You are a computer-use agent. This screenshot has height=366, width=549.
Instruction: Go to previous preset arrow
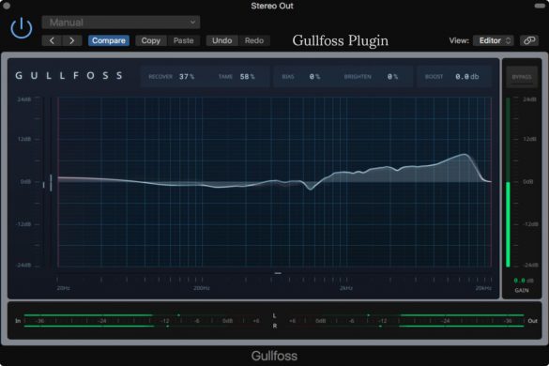(x=52, y=40)
